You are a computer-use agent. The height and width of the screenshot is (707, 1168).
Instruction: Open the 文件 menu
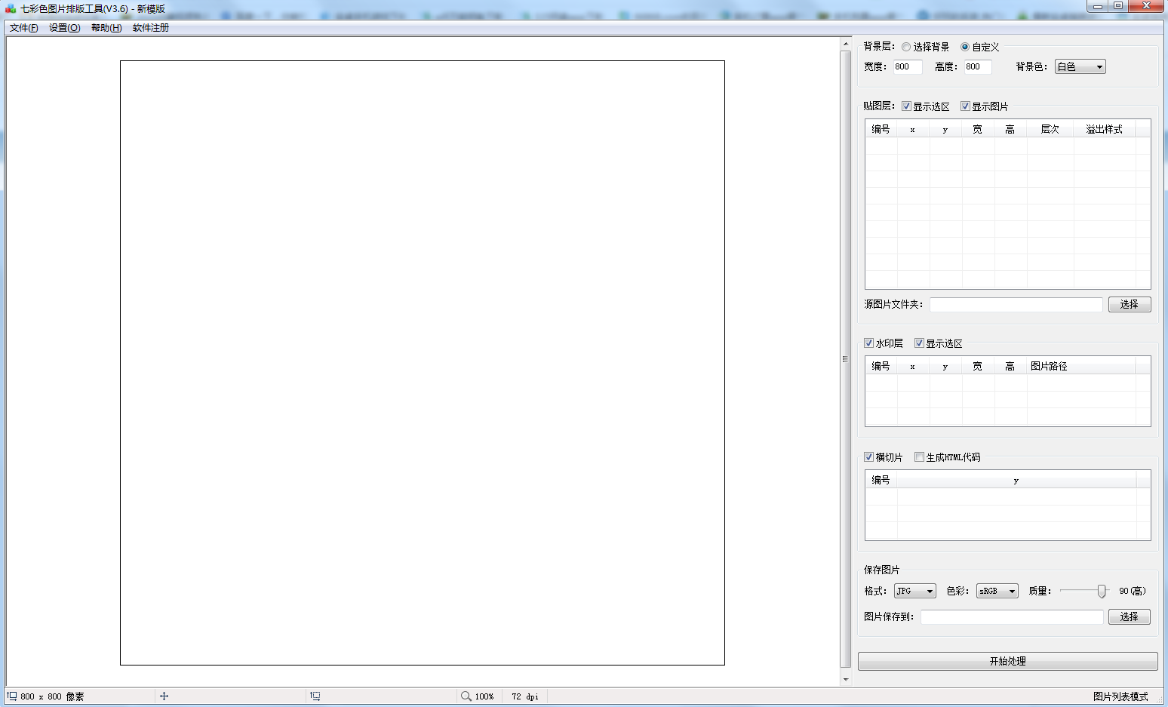(23, 28)
